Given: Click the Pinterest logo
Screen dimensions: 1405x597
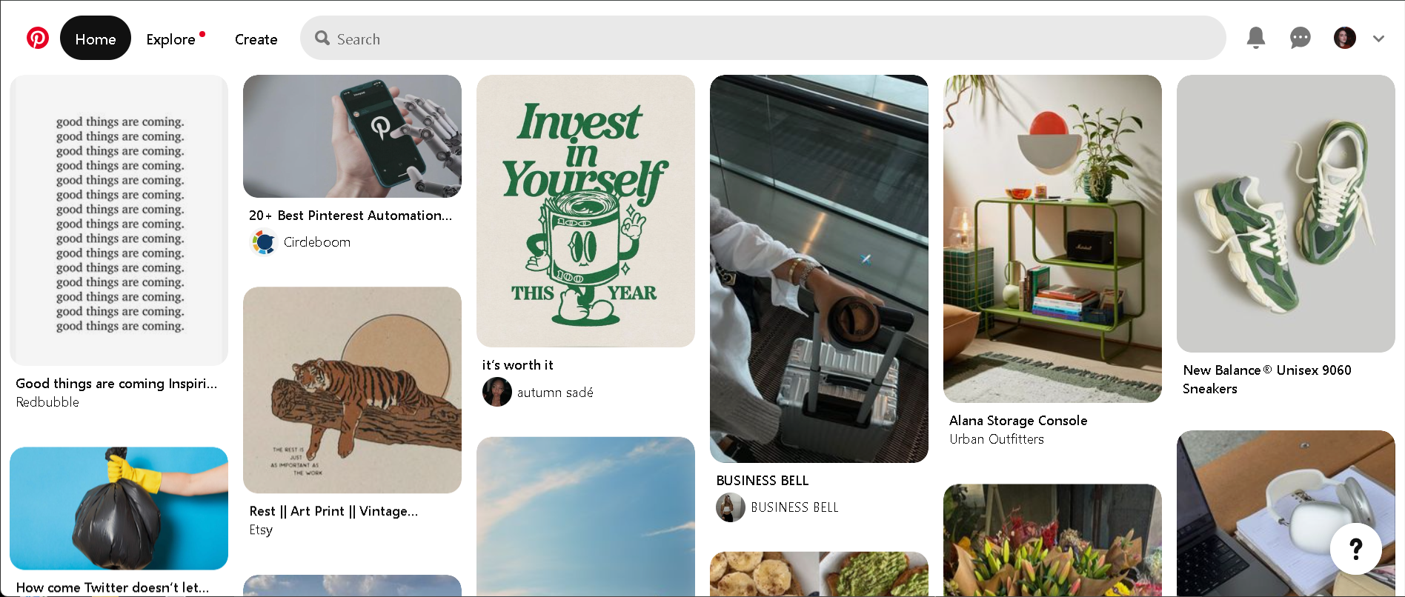Looking at the screenshot, I should pos(37,38).
